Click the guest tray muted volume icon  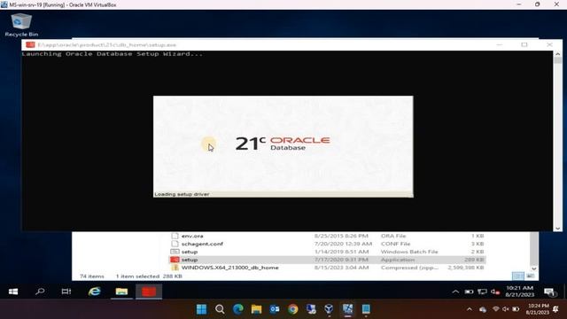pyautogui.click(x=495, y=292)
